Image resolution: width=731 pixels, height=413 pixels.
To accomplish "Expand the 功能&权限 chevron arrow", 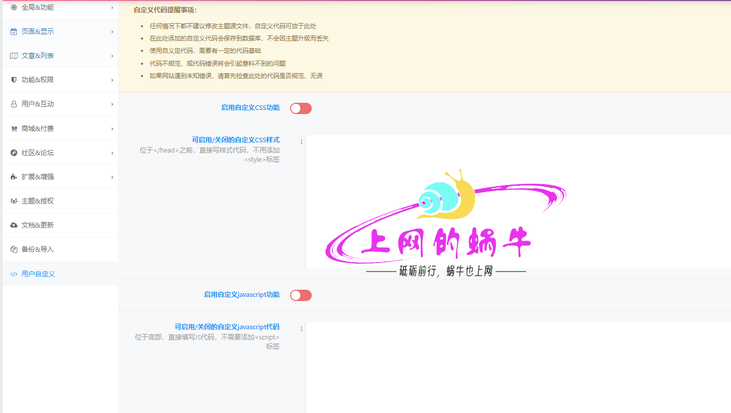I will [x=112, y=80].
